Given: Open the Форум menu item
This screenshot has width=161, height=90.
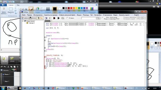Looking at the screenshot, I should pyautogui.click(x=79, y=15).
